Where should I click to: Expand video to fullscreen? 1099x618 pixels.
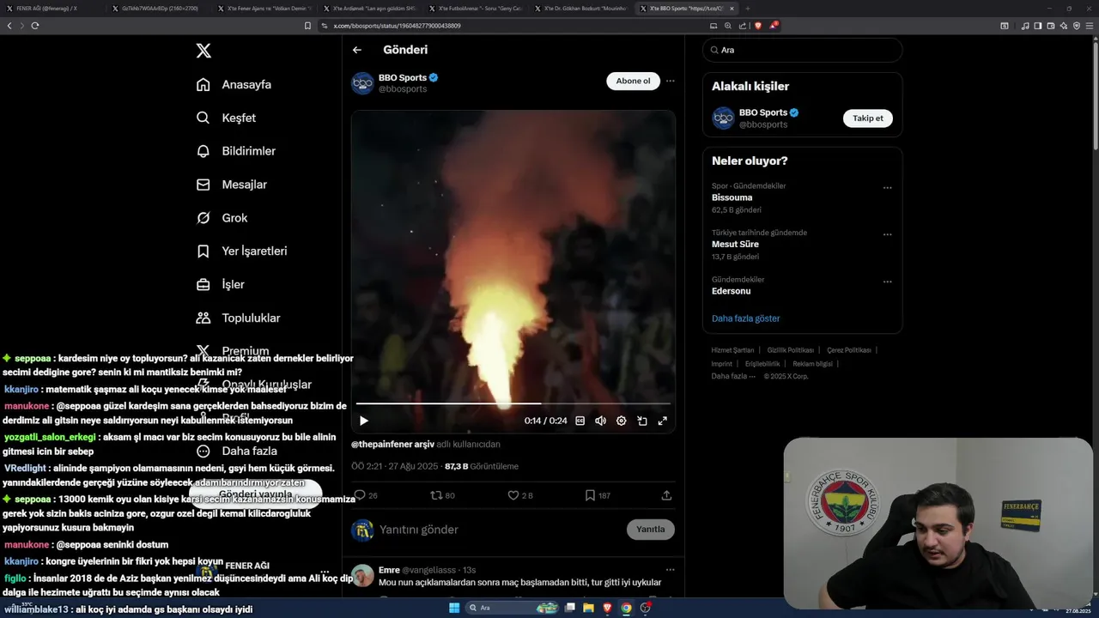pyautogui.click(x=662, y=421)
